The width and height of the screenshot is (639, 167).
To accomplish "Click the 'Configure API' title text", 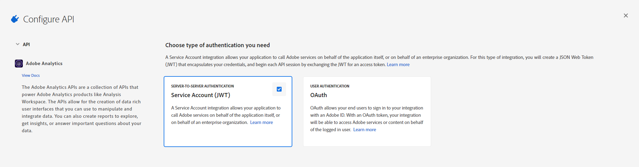I will tap(49, 19).
